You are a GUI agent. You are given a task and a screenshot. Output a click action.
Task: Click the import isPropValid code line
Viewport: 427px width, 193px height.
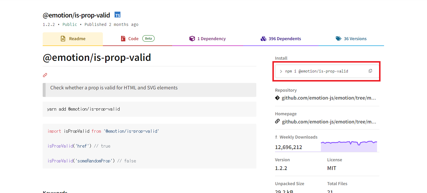click(x=103, y=131)
